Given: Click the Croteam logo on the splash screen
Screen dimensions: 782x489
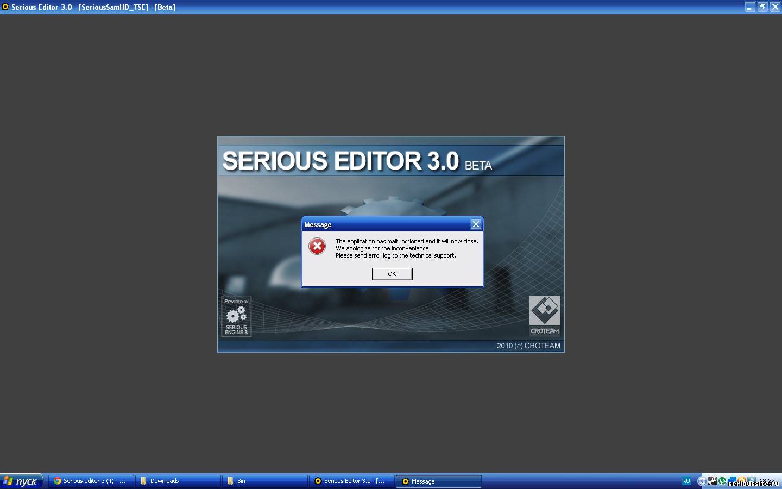Looking at the screenshot, I should [545, 316].
